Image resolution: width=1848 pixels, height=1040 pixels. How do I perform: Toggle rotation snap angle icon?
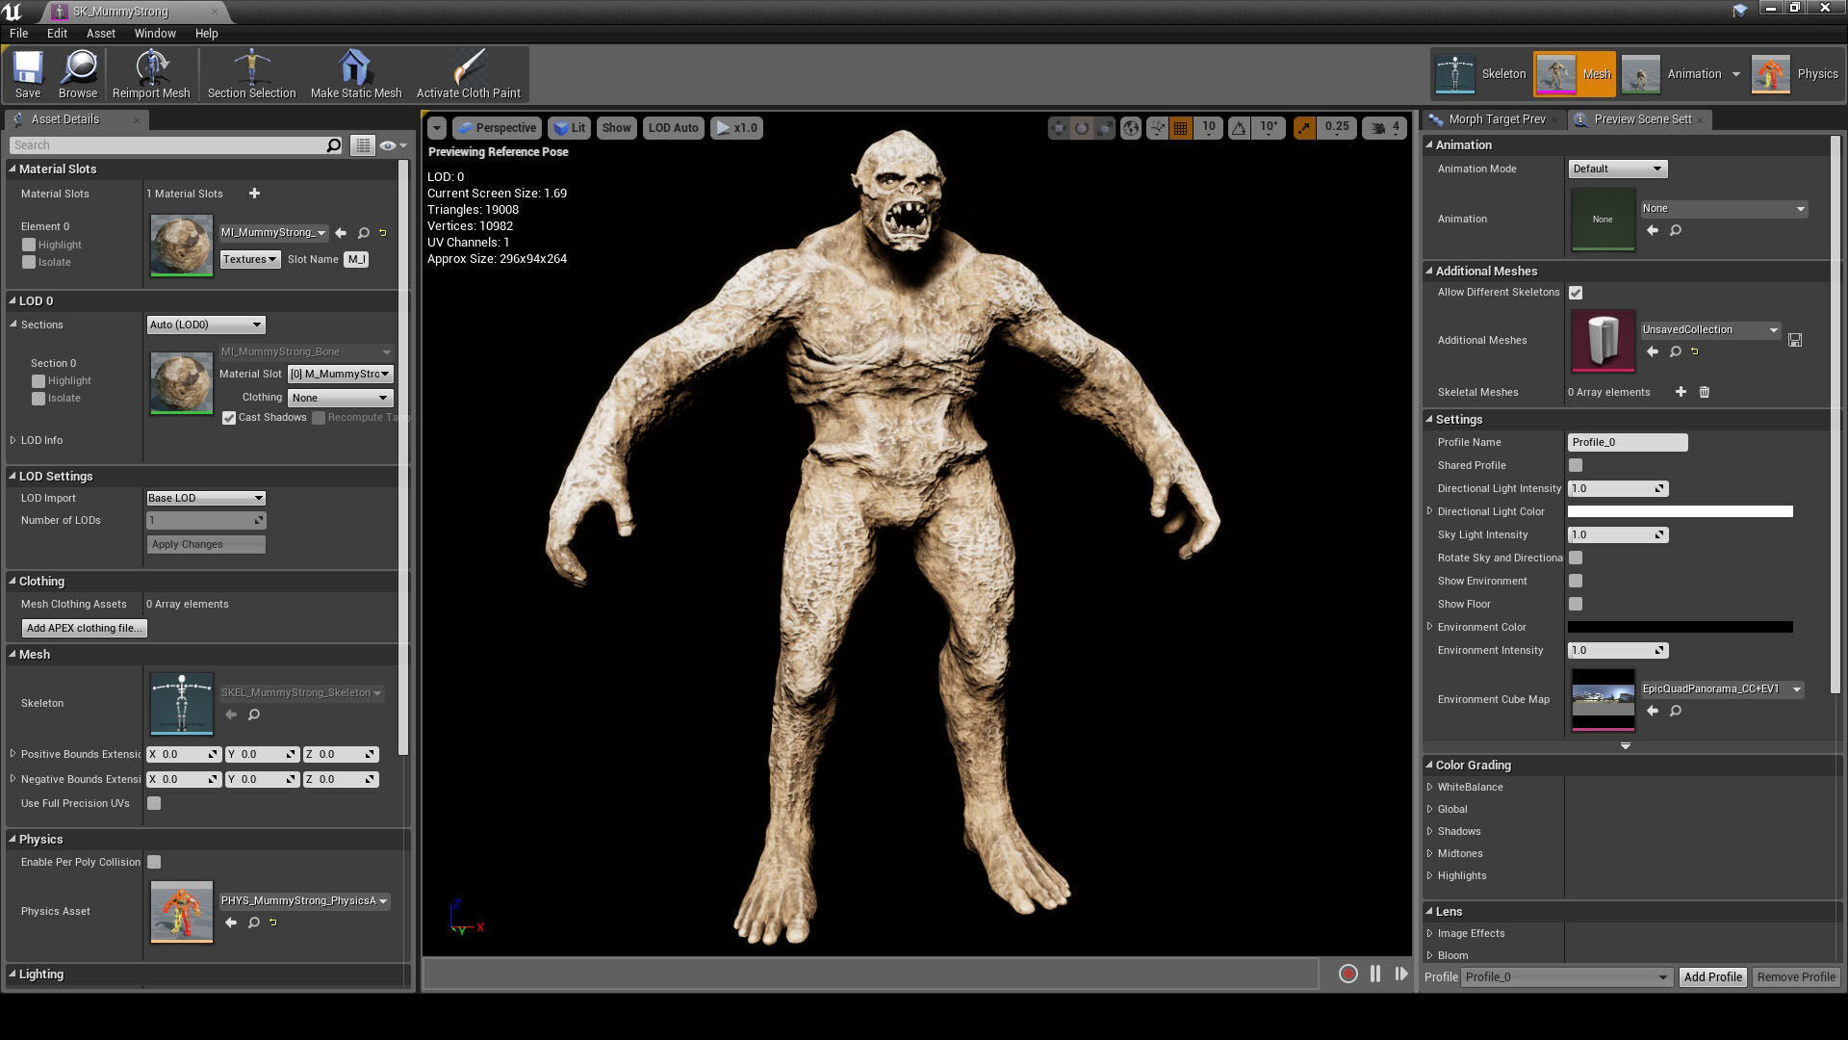(x=1240, y=127)
